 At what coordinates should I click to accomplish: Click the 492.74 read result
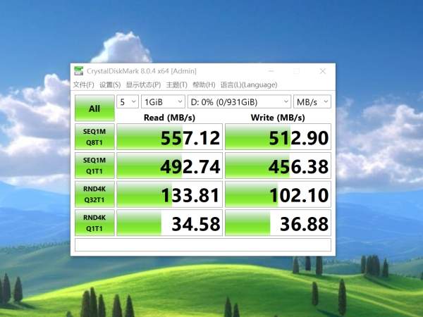169,166
